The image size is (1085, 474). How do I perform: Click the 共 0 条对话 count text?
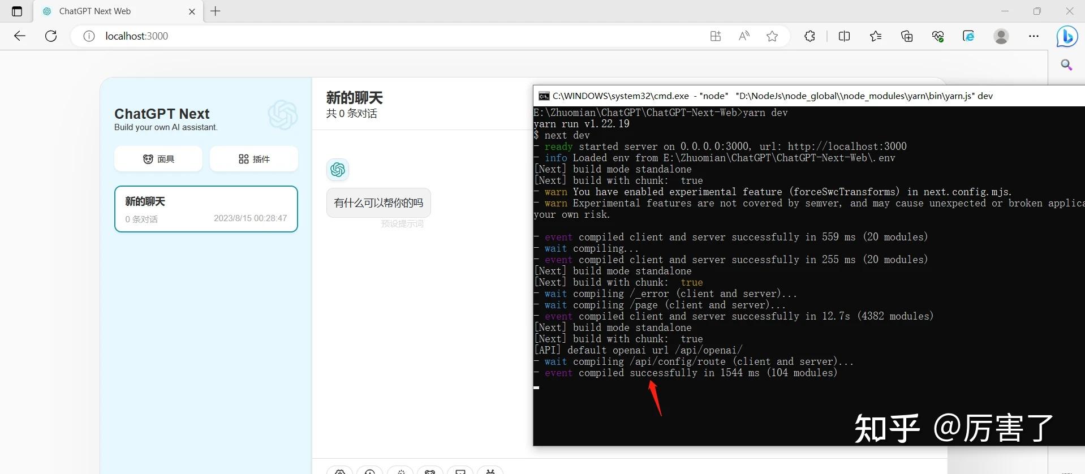[x=351, y=114]
